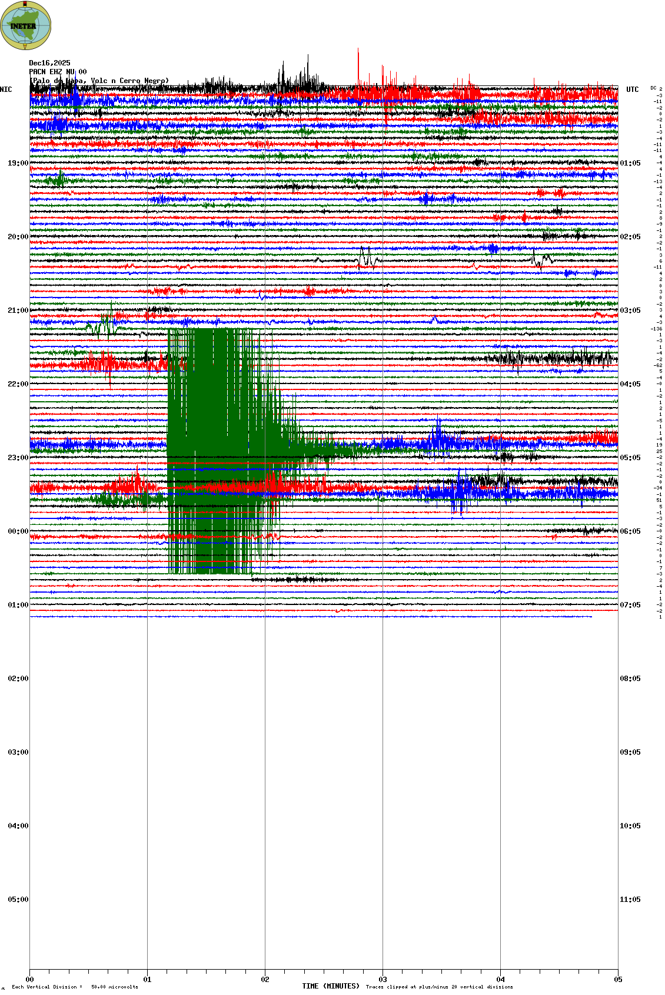Click the large green clipped seismic event
This screenshot has height=995, width=665.
(218, 448)
